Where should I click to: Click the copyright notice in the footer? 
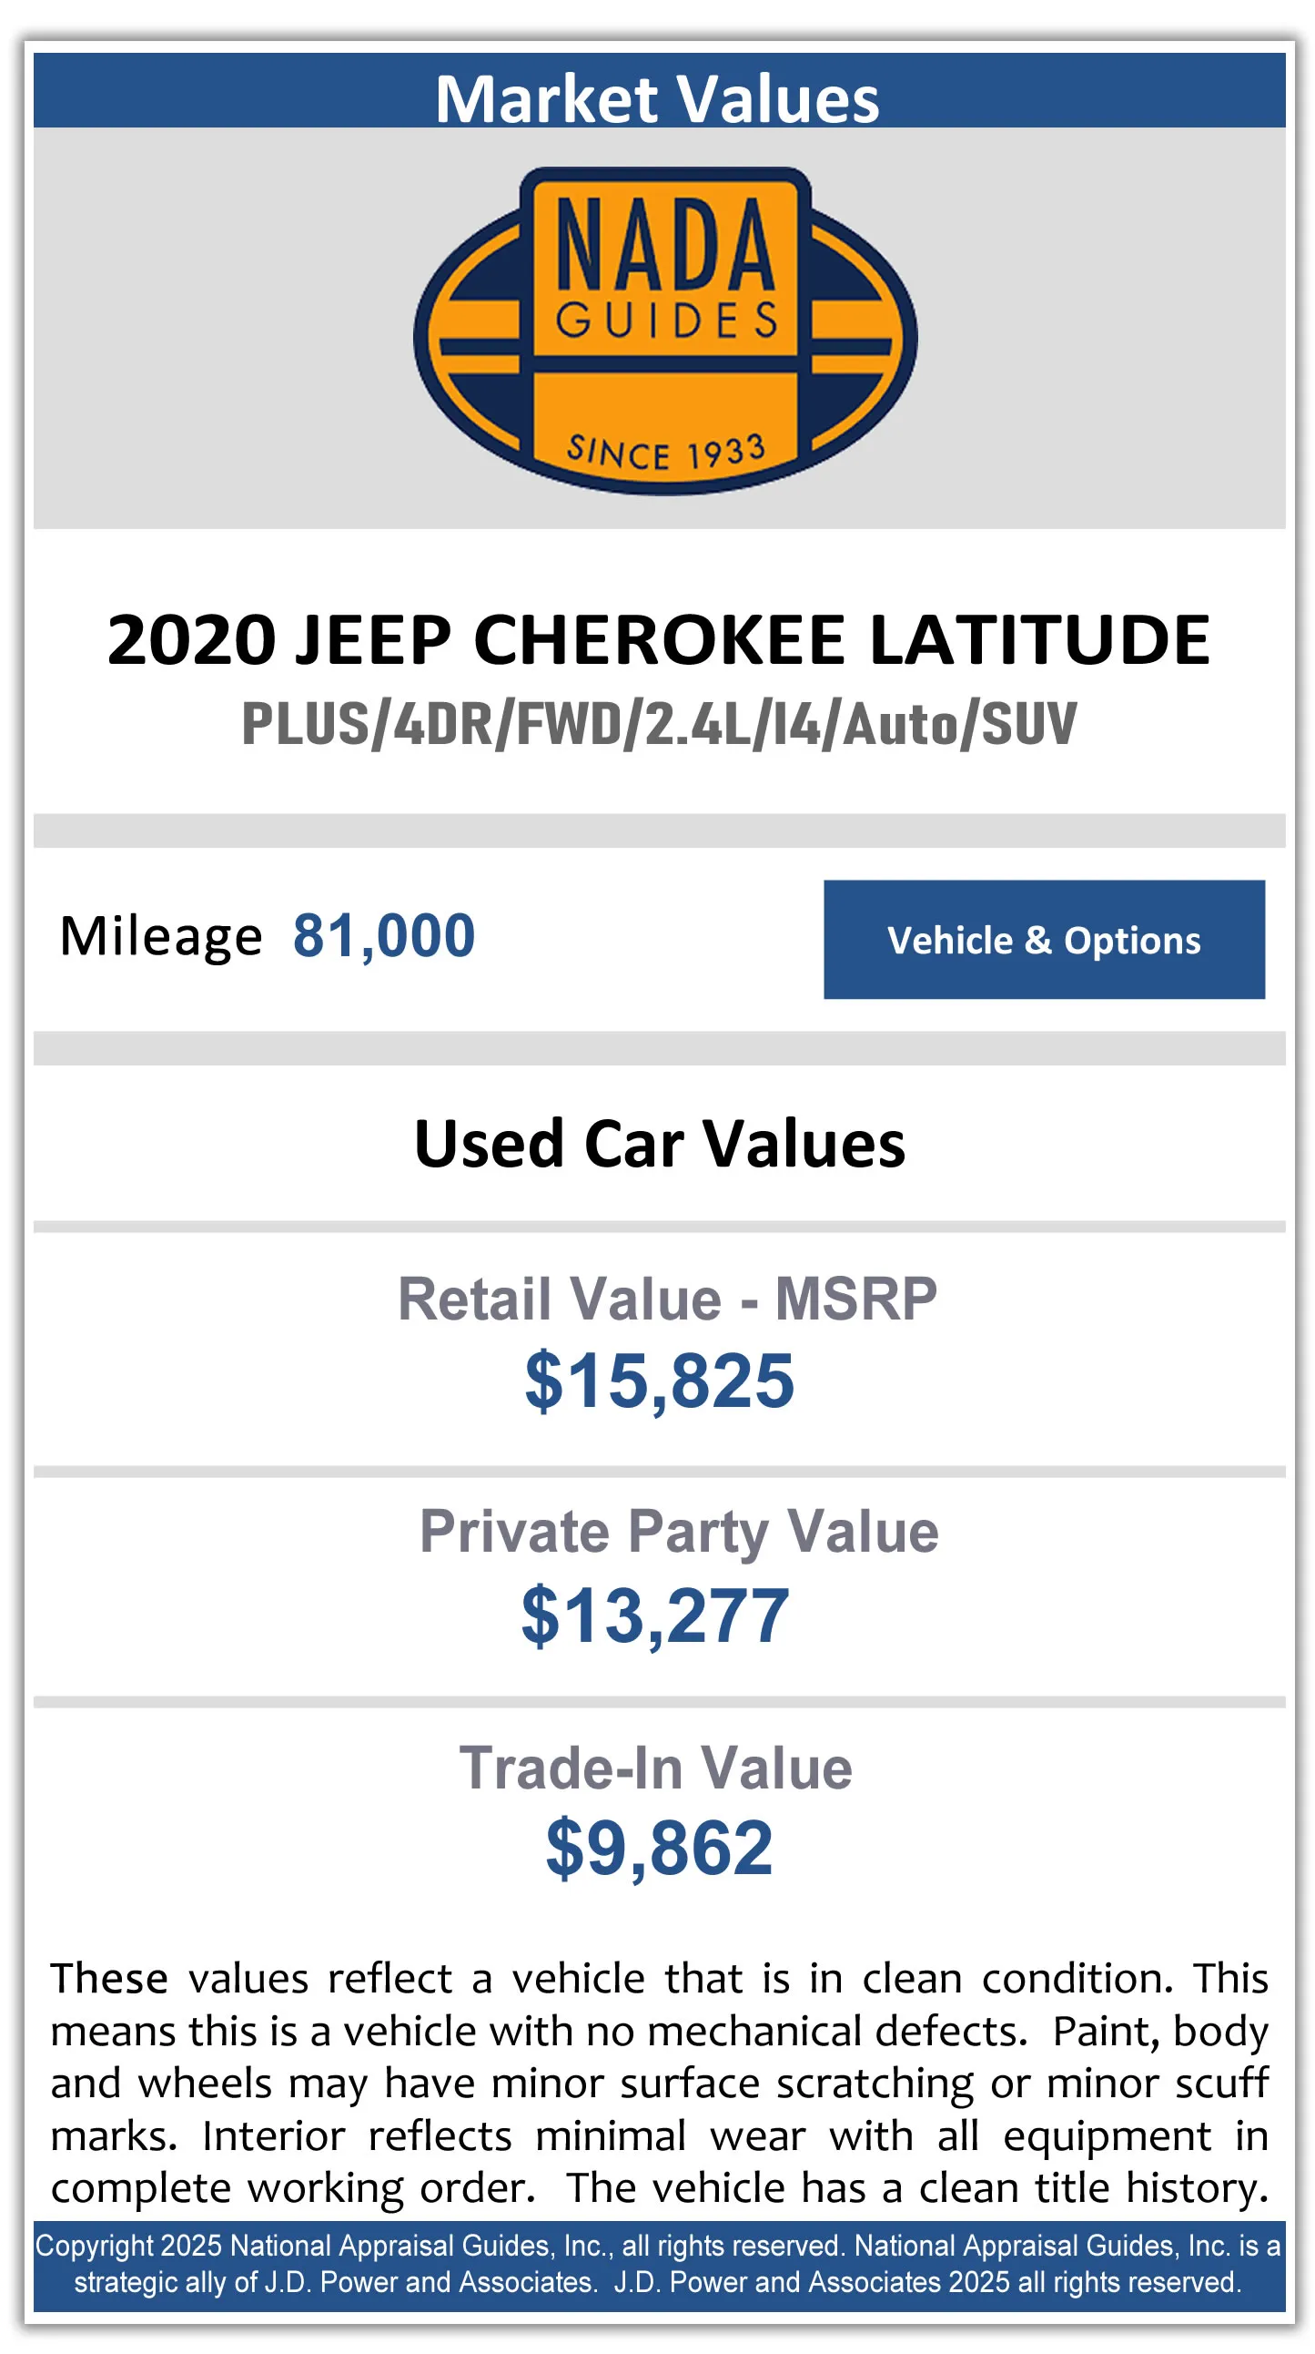[657, 2264]
